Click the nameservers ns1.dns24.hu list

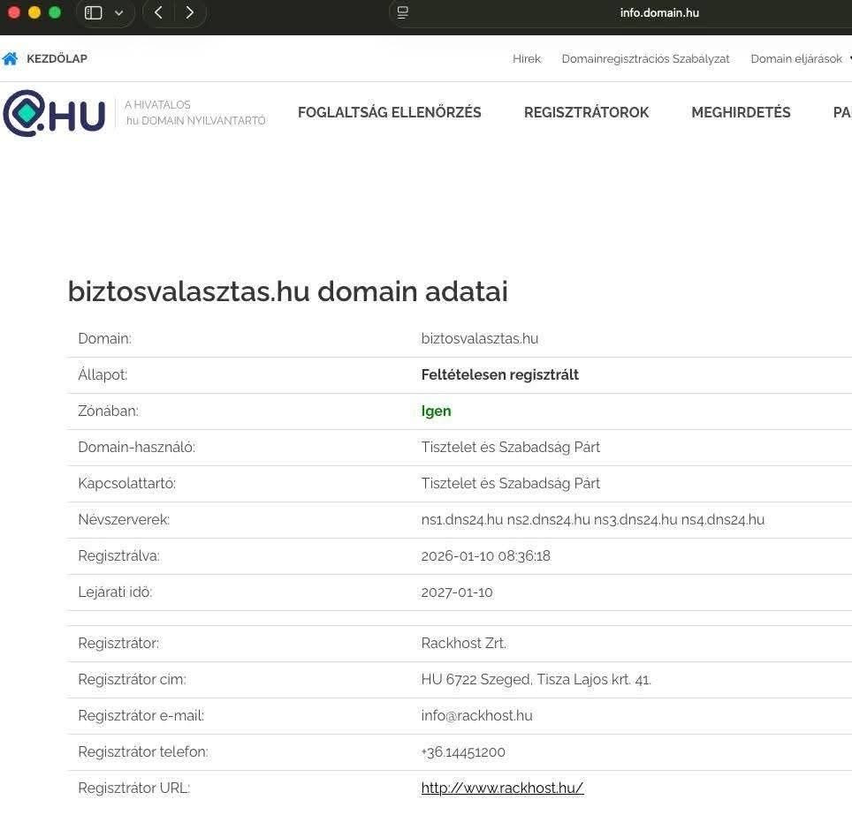click(592, 519)
